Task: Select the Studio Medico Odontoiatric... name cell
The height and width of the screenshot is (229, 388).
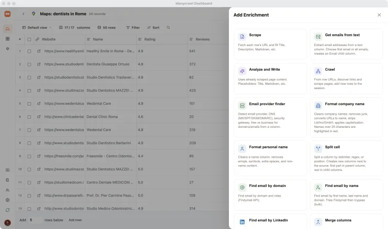Action: tap(111, 209)
